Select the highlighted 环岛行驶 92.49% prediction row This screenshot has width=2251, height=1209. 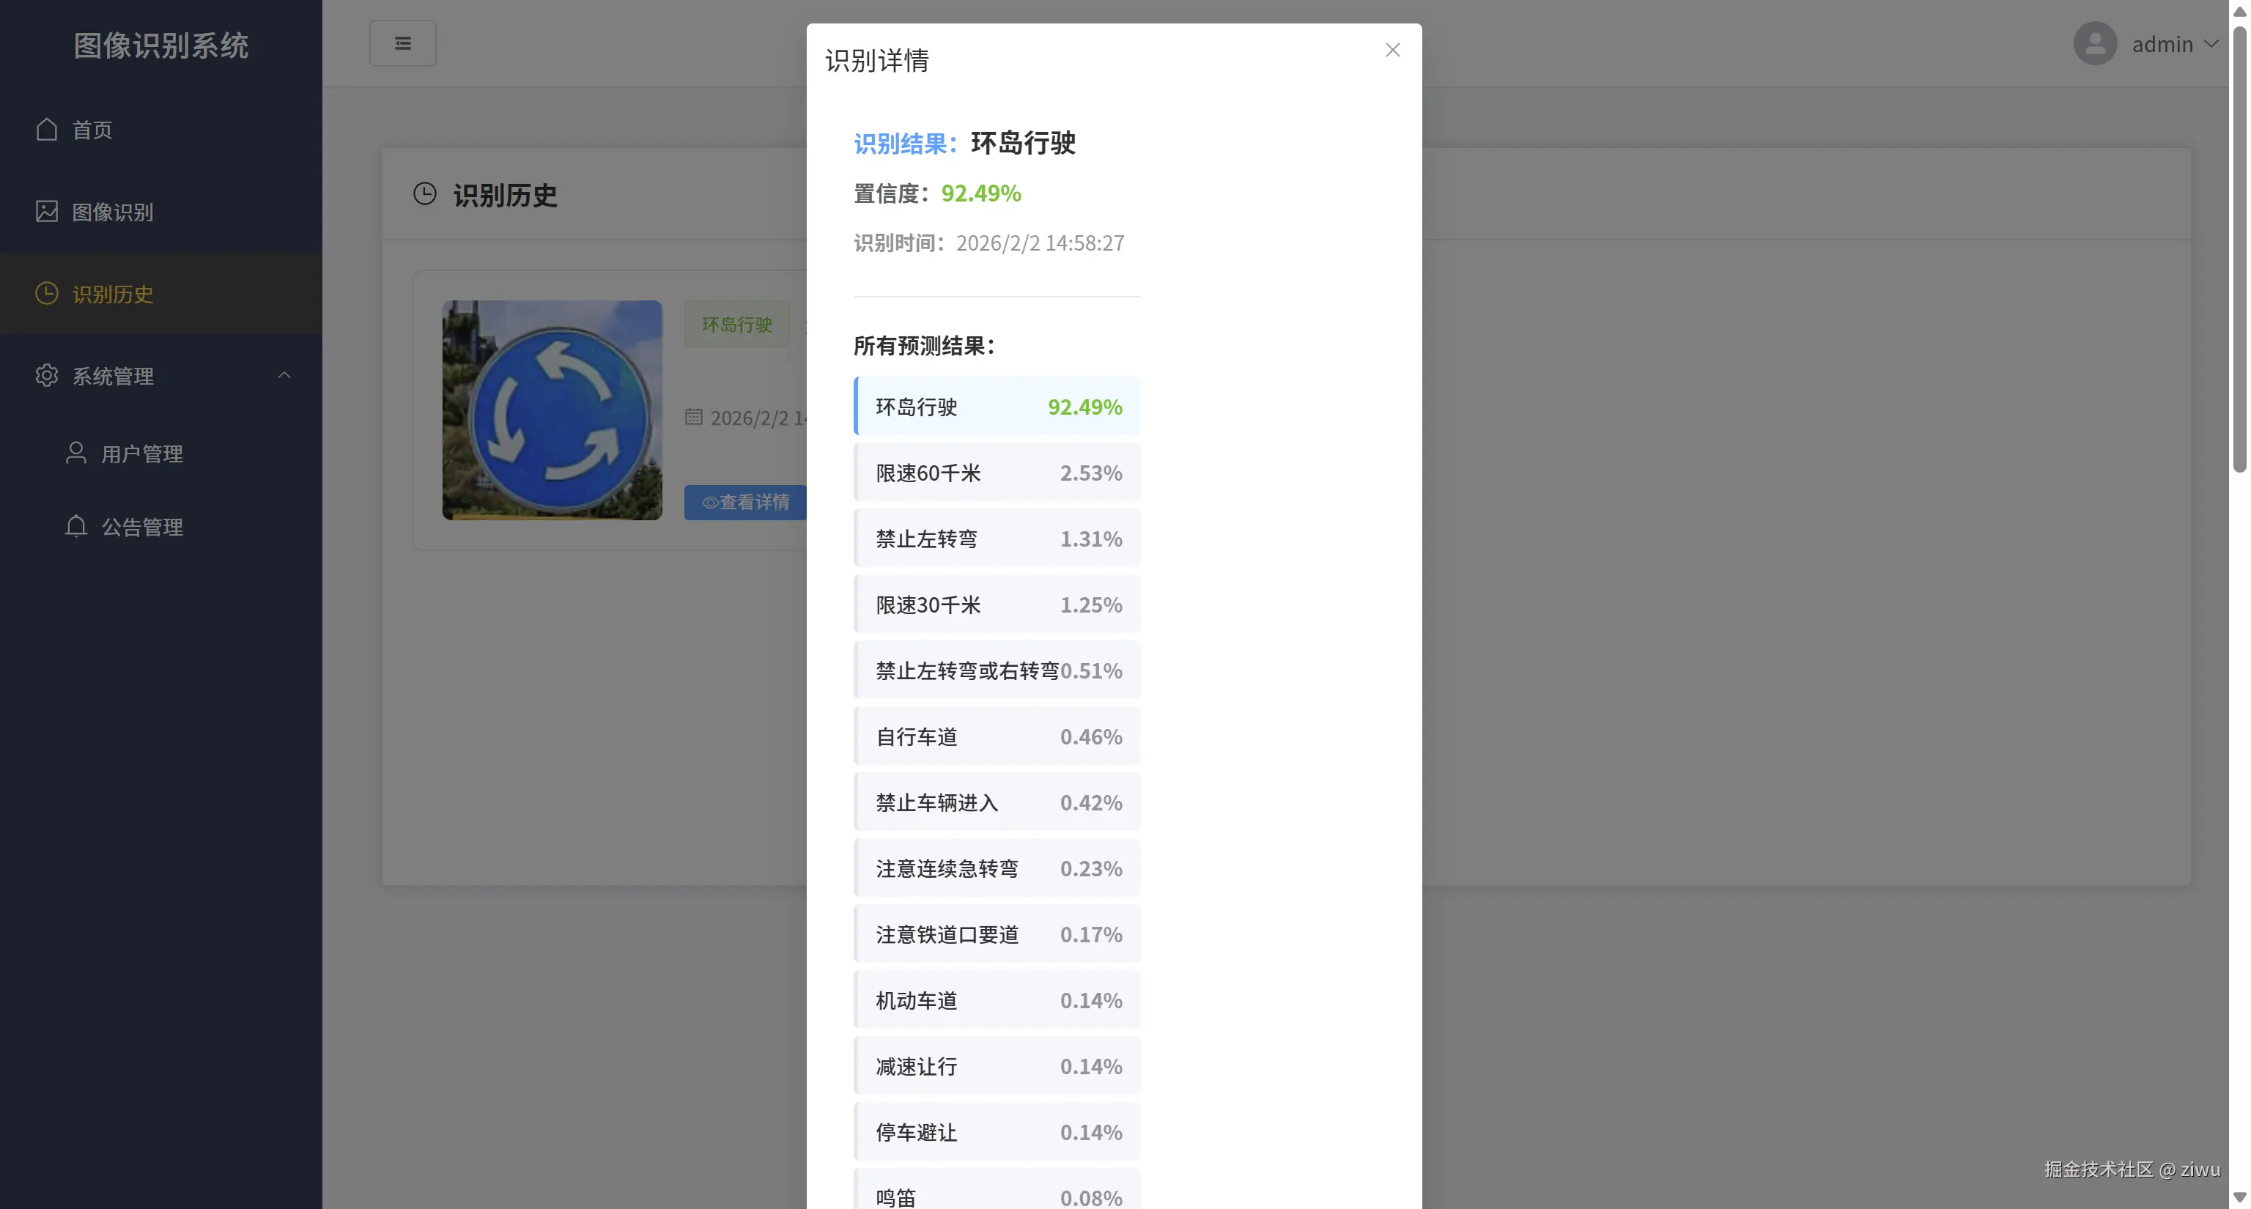point(997,406)
